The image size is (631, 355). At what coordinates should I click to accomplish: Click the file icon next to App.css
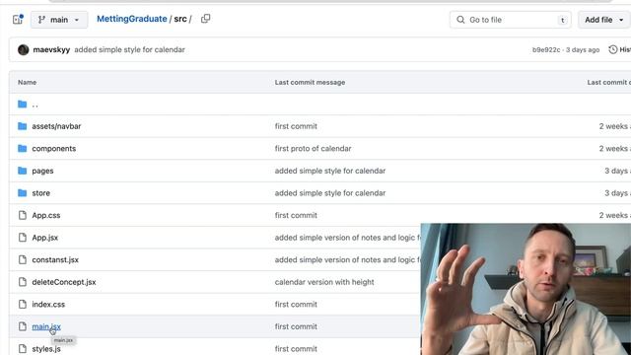[x=23, y=215]
